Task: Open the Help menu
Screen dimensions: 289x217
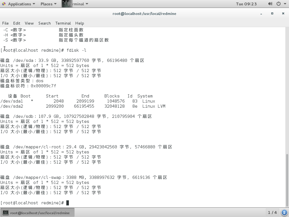Action: (x=80, y=23)
